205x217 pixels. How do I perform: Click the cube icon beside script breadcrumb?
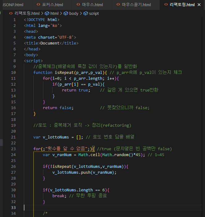(86, 14)
